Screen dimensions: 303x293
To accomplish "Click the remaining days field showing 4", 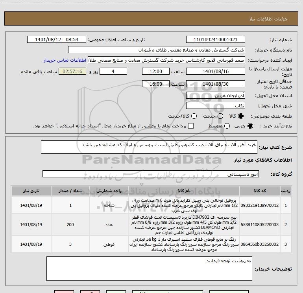I will coord(113,72).
